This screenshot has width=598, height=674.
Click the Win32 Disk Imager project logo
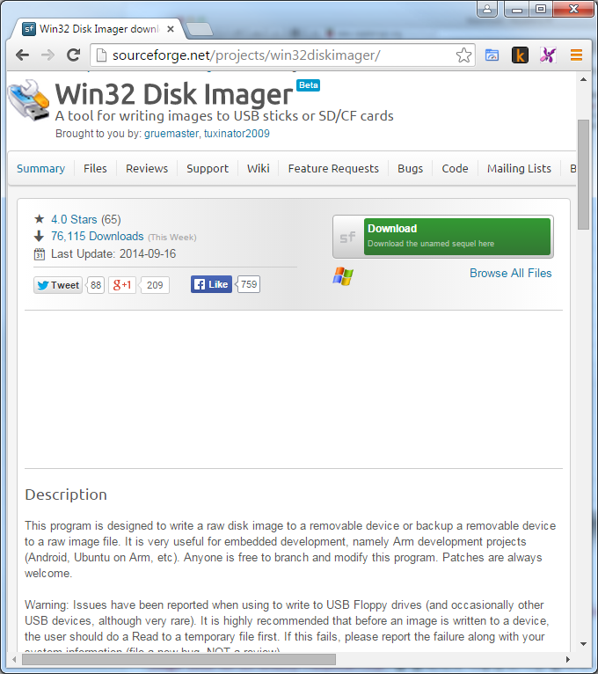pos(28,100)
